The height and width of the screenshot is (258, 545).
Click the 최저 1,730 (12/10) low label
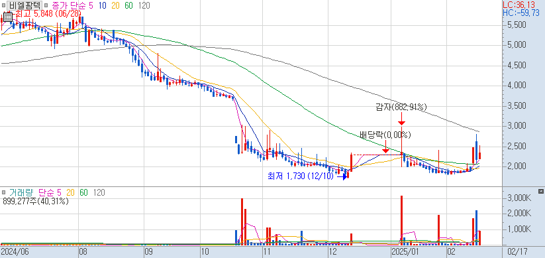[x=300, y=176]
